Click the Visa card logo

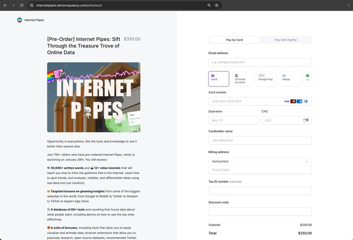287,101
